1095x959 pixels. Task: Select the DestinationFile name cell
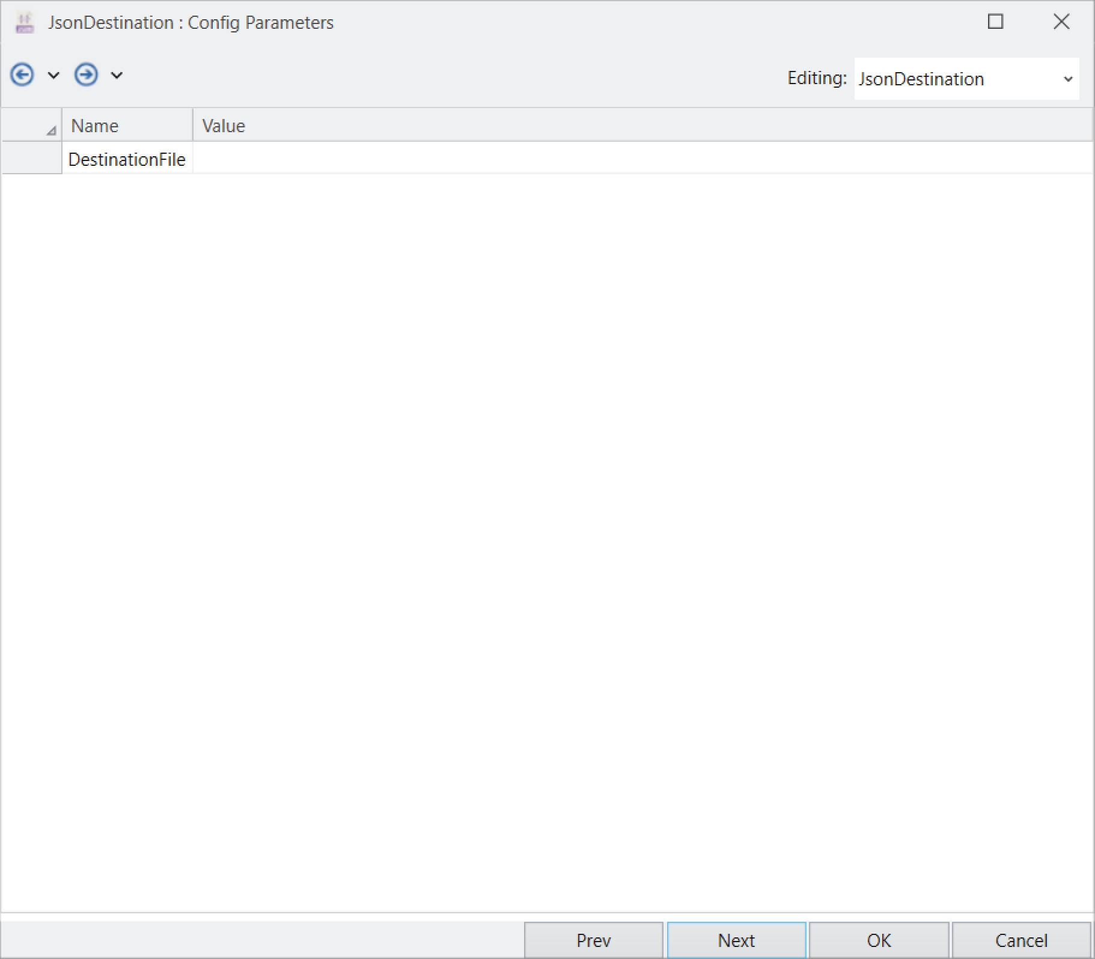point(127,159)
